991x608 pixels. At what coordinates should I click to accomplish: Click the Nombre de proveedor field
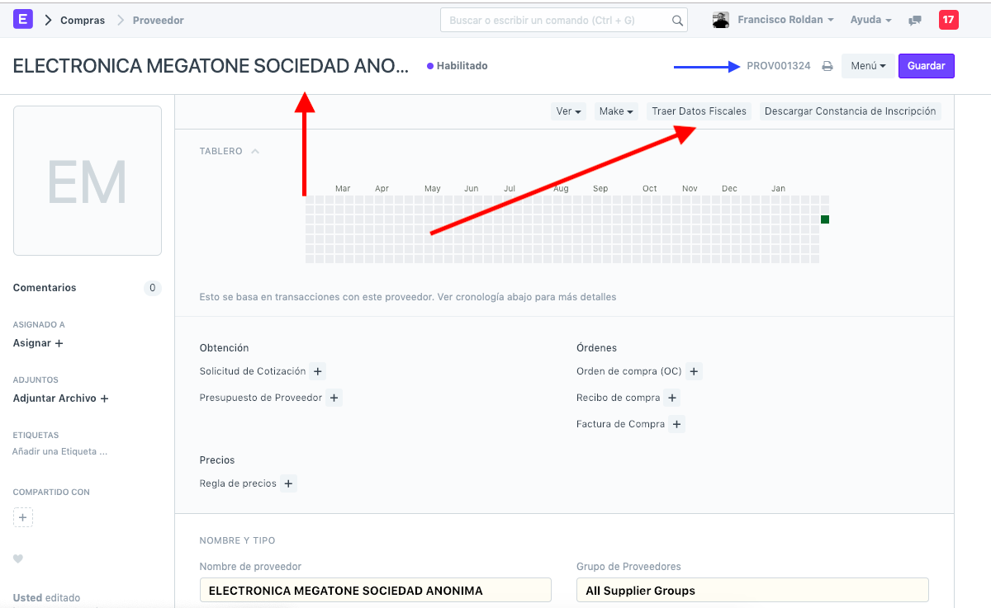pos(376,591)
